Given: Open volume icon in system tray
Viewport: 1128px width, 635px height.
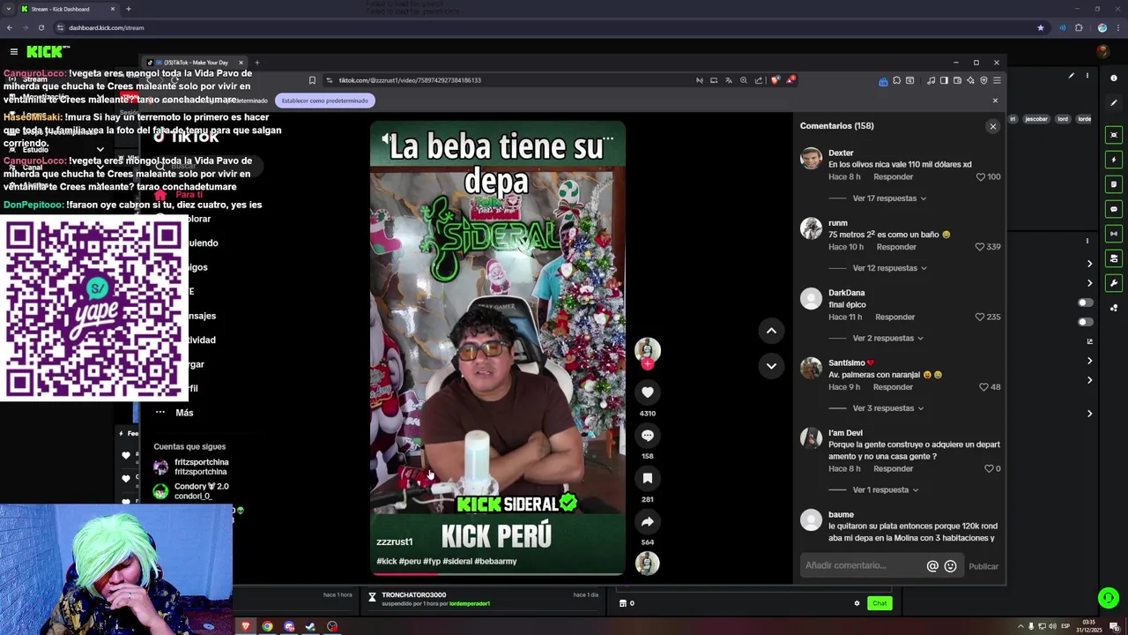Looking at the screenshot, I should [x=1051, y=627].
